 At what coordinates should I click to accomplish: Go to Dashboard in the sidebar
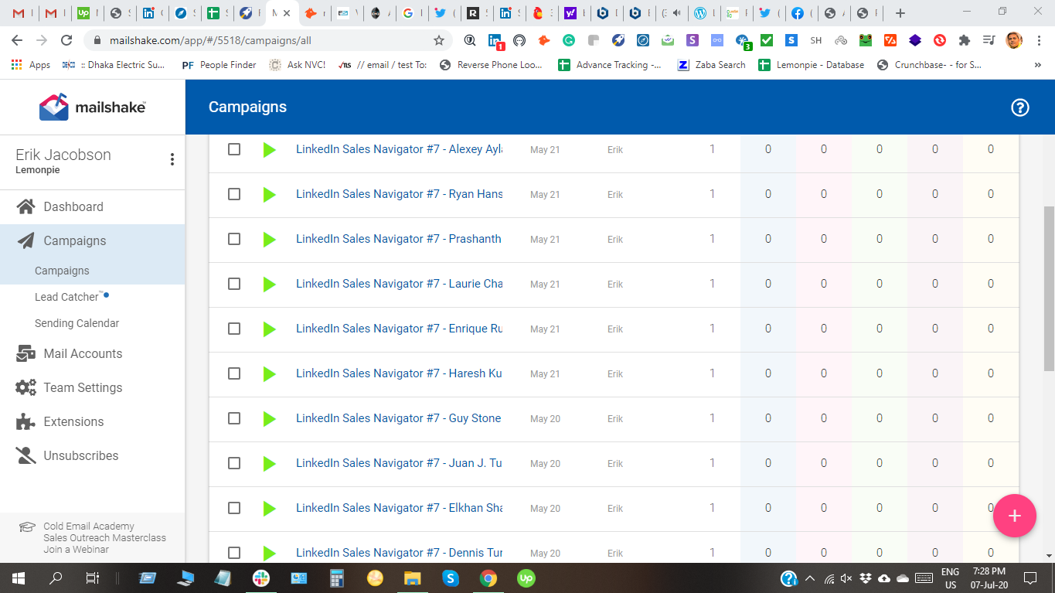[73, 206]
